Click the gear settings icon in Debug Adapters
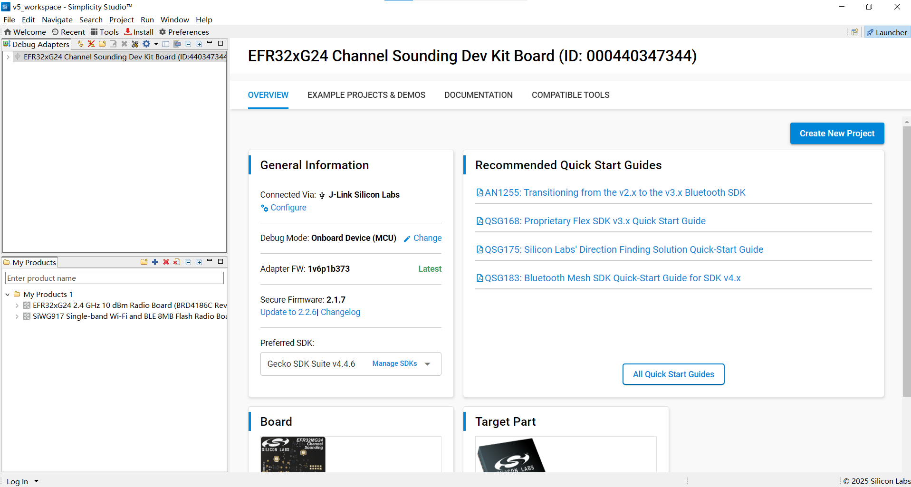This screenshot has height=487, width=911. 146,44
